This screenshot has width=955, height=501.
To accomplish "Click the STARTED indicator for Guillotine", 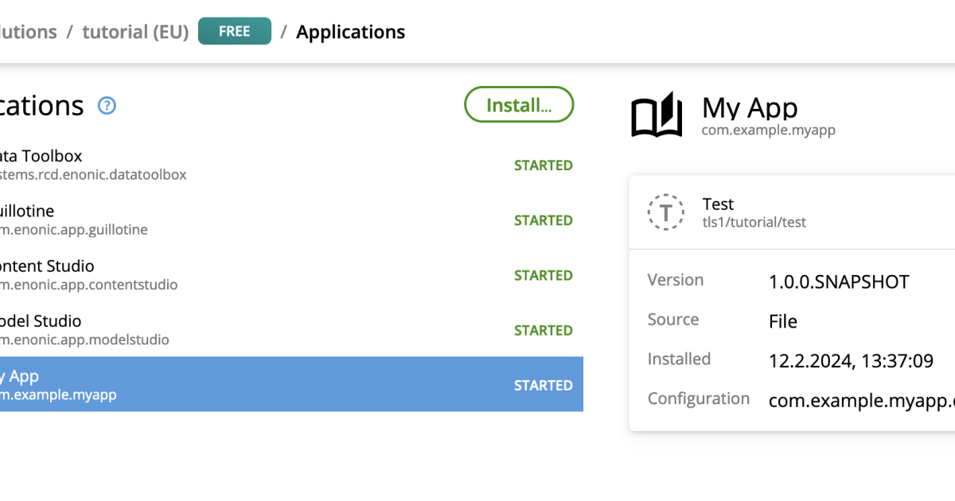I will [544, 220].
